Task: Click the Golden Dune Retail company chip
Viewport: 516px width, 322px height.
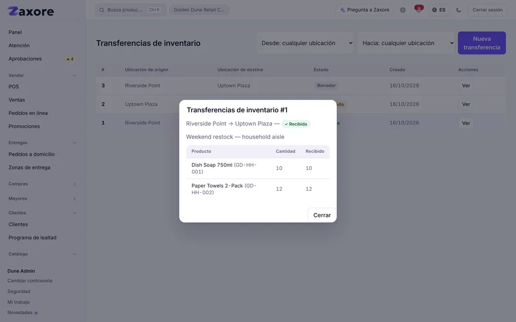Action: (199, 10)
